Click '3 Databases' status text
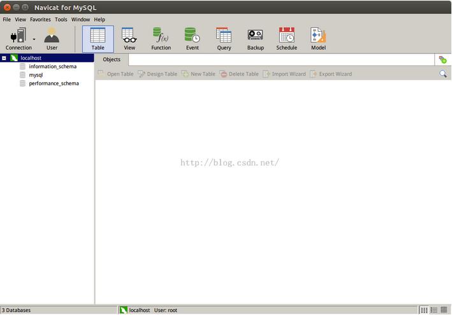Screen dimensions: 452x315 tap(16, 311)
